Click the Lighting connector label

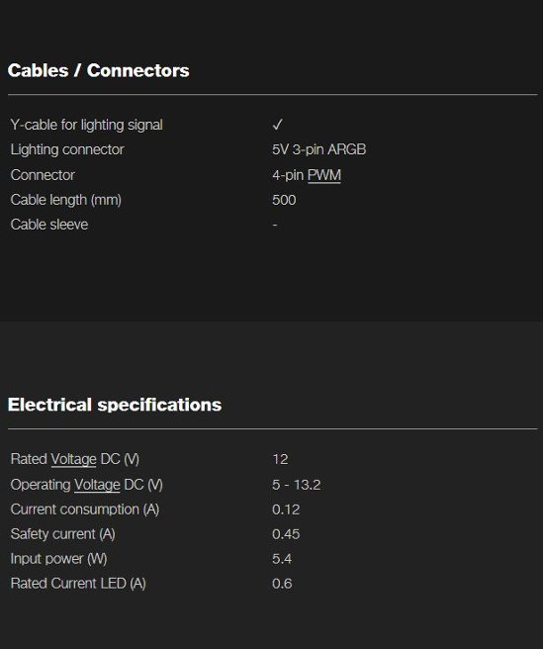(67, 149)
